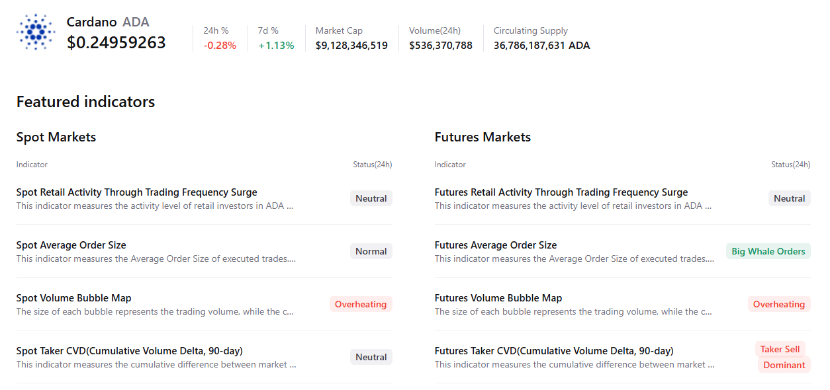Click the Circulating Supply label
The image size is (830, 390).
(x=531, y=30)
